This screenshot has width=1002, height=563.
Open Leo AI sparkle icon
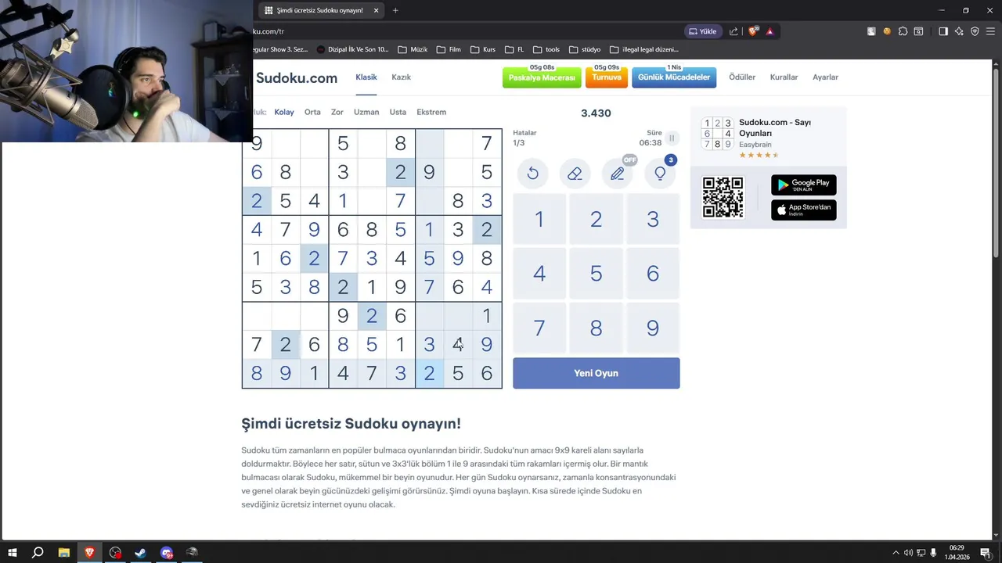click(959, 31)
